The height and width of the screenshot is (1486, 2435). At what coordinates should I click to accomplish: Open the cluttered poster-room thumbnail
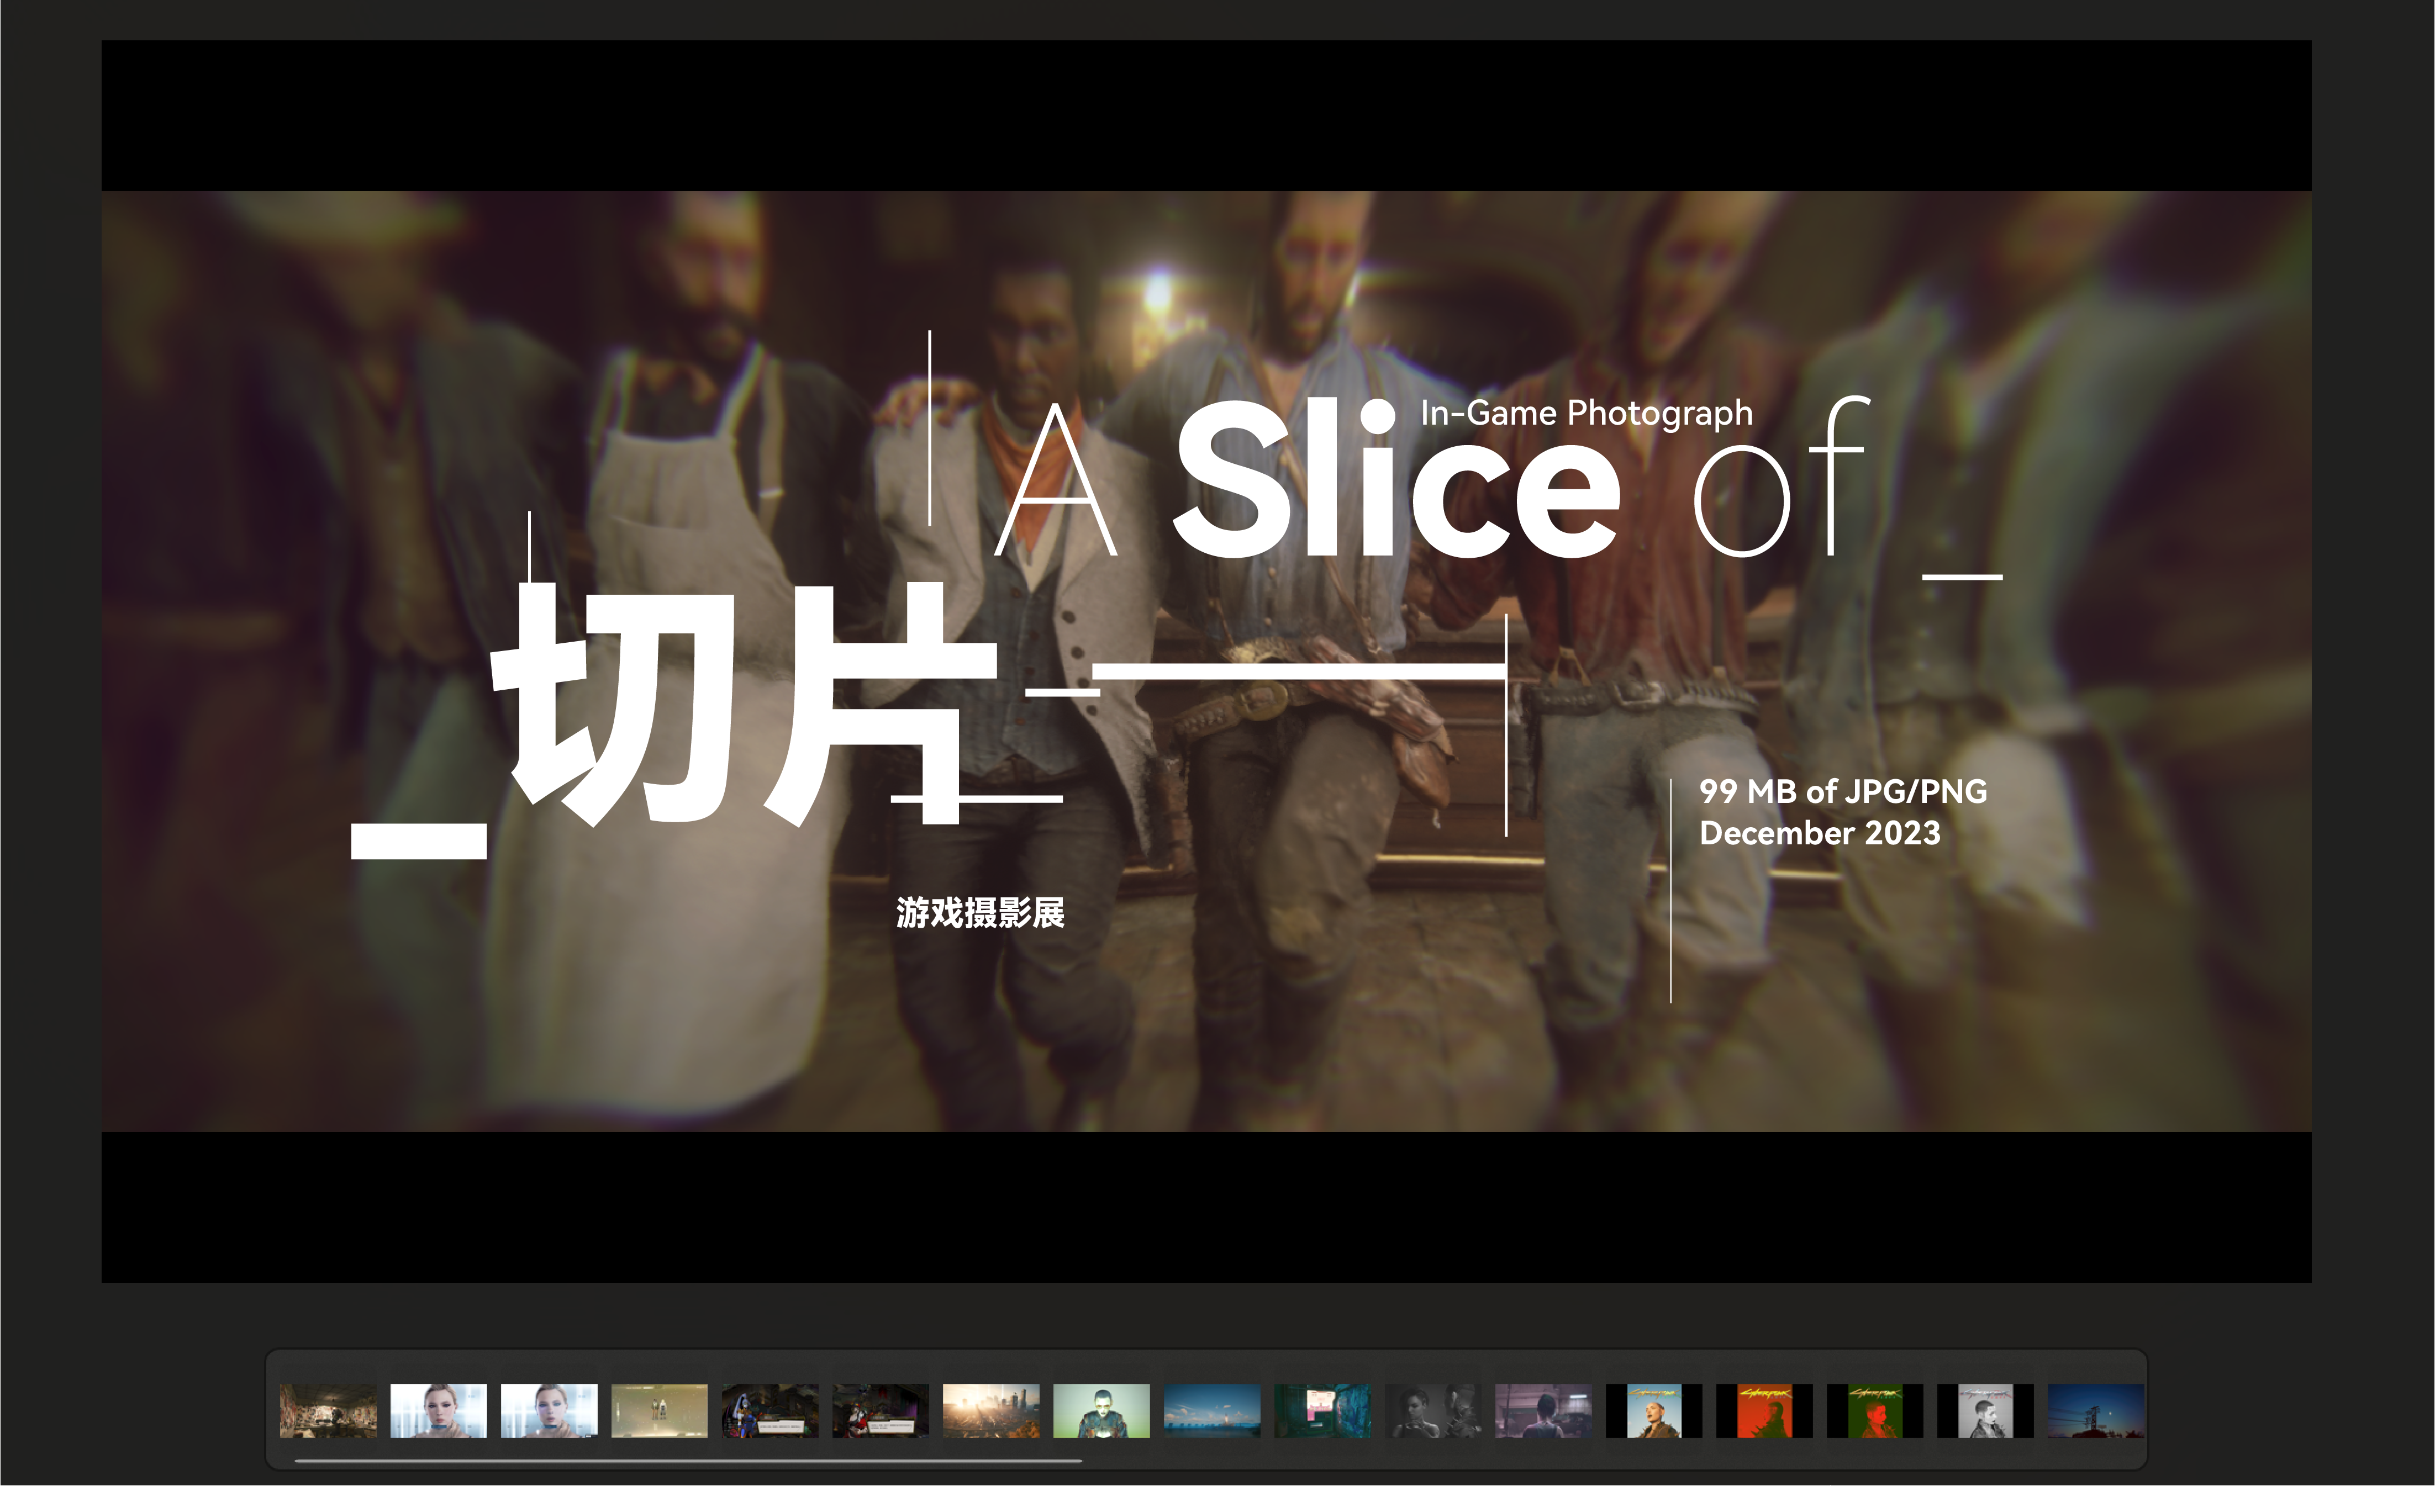pos(328,1410)
